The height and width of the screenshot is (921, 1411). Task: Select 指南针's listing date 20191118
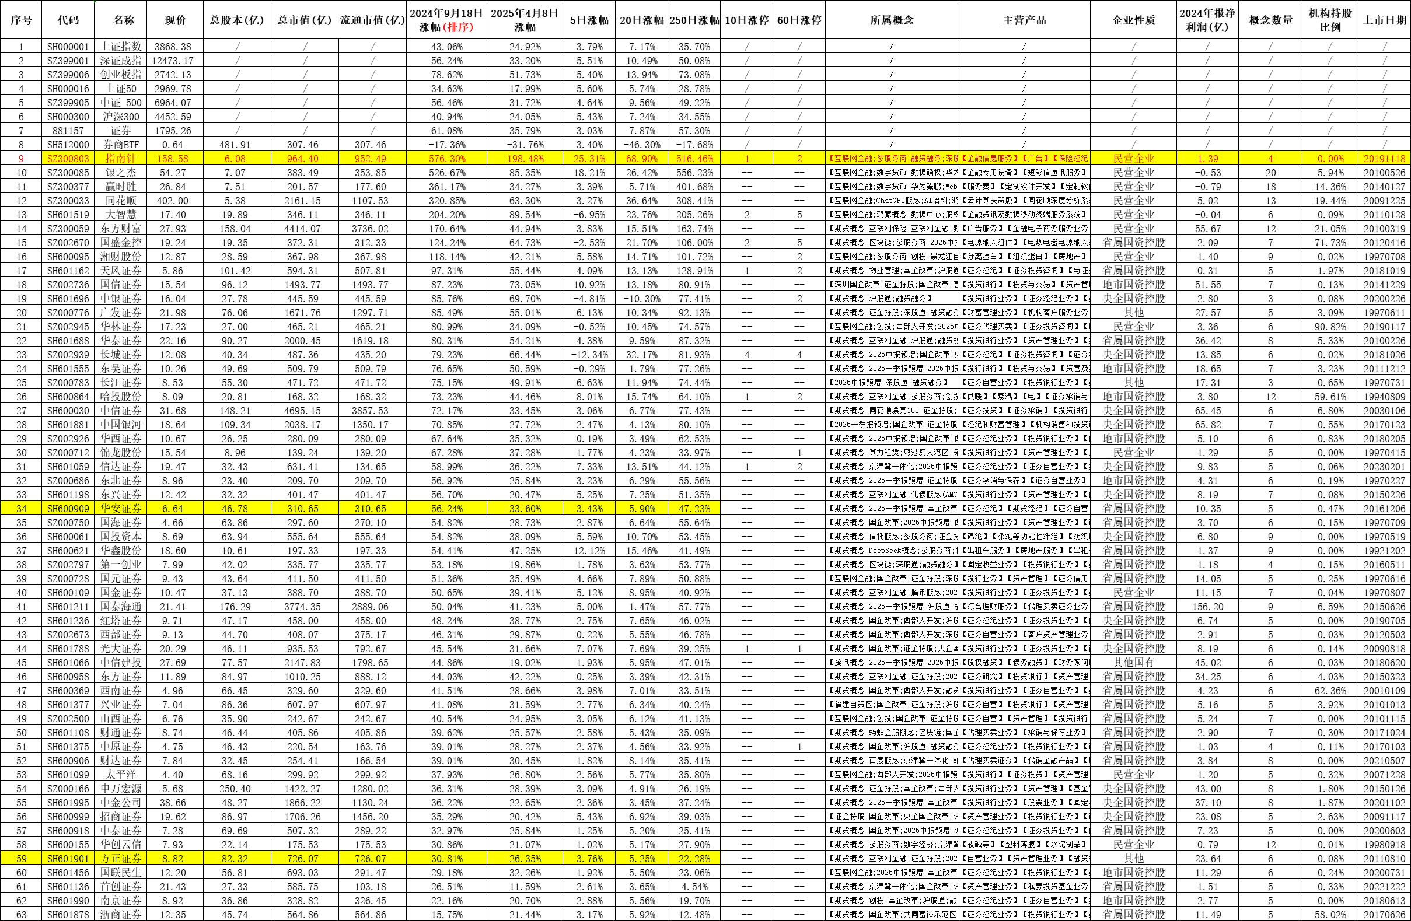click(x=1384, y=159)
